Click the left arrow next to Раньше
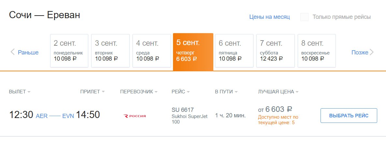Viewport: 386px width, 142px height. tap(13, 52)
